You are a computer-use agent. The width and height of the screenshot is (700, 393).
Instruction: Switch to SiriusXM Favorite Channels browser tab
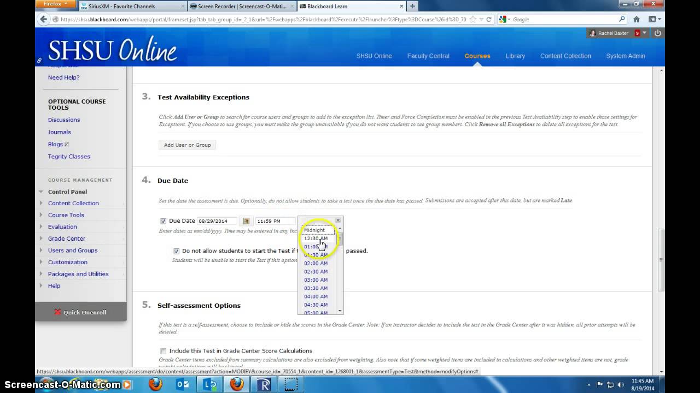132,7
